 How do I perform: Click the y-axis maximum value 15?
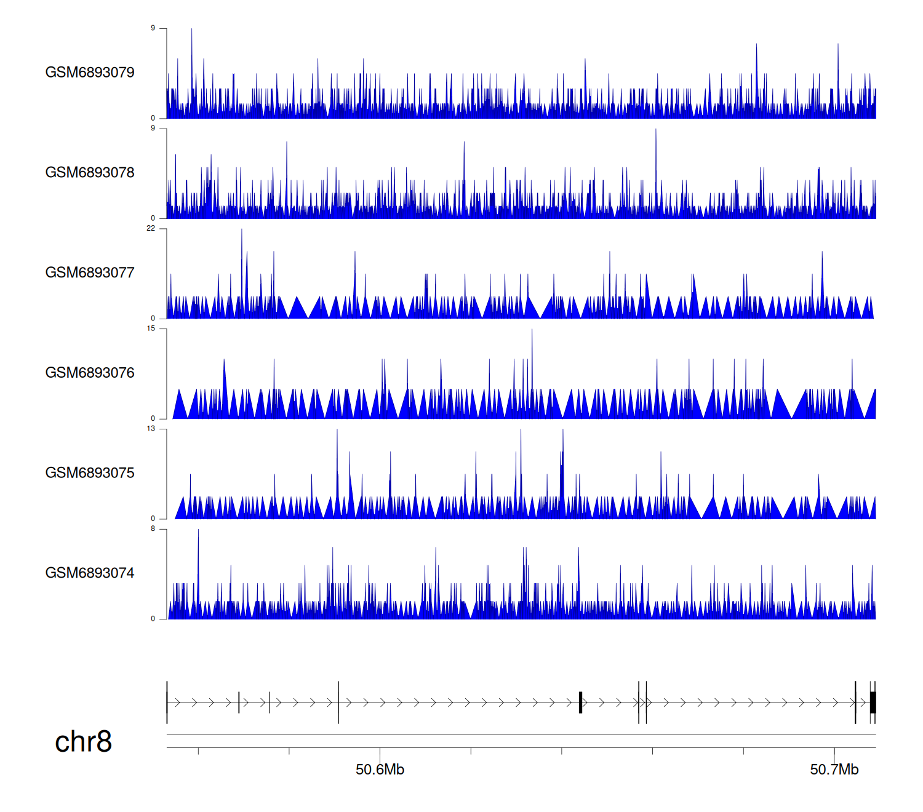click(151, 329)
